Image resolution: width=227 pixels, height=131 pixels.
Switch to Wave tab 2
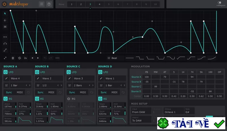pos(81,4)
